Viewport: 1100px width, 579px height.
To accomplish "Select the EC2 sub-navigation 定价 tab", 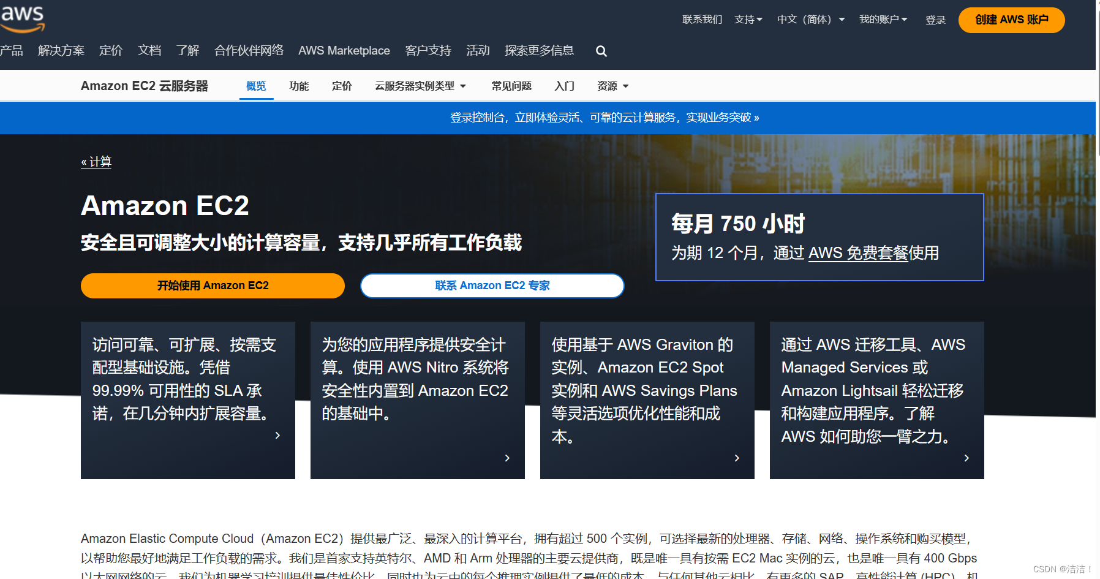I will [x=342, y=86].
